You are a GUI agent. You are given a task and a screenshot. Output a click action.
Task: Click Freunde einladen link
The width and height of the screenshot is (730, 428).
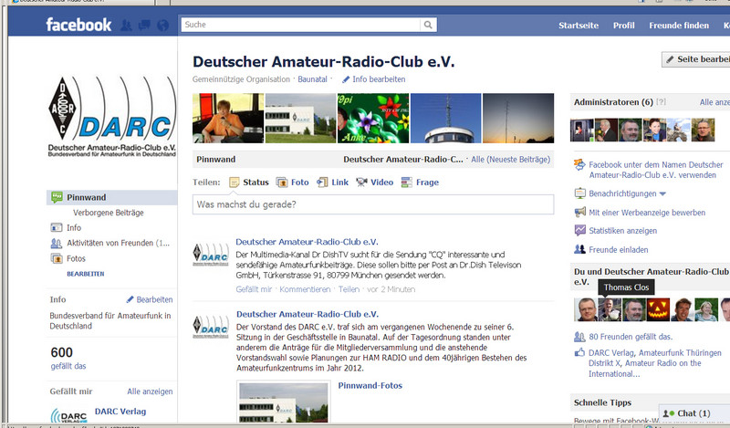point(619,250)
